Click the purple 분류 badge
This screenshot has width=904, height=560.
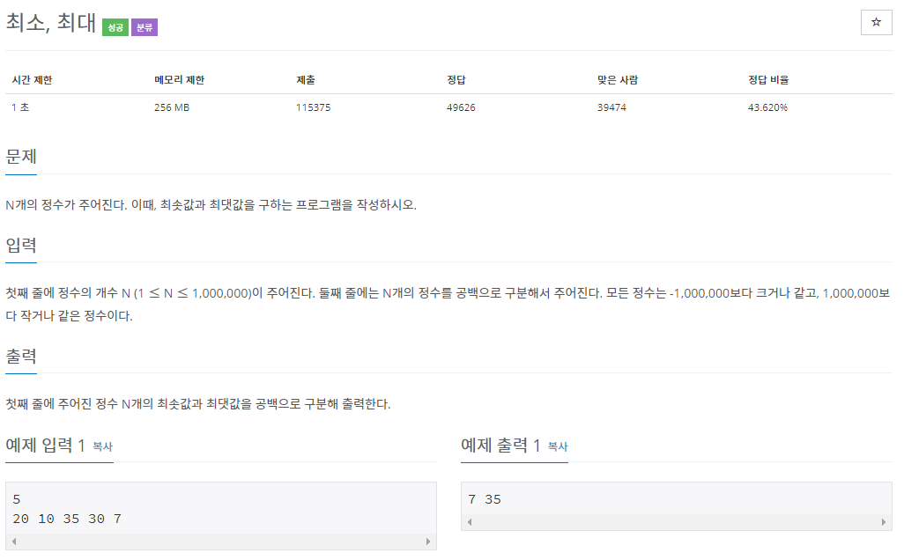(x=144, y=27)
